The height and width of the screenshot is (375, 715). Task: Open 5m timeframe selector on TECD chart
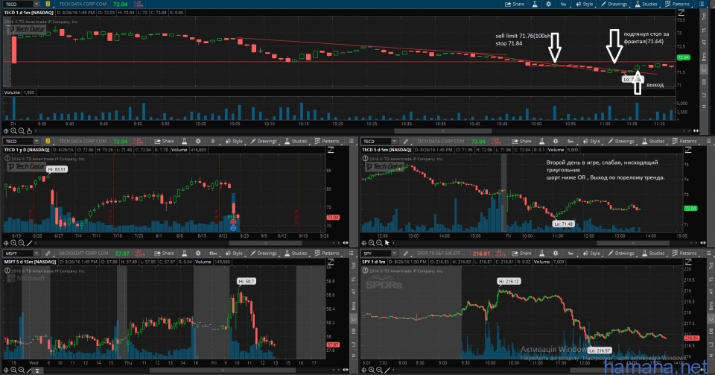(570, 142)
